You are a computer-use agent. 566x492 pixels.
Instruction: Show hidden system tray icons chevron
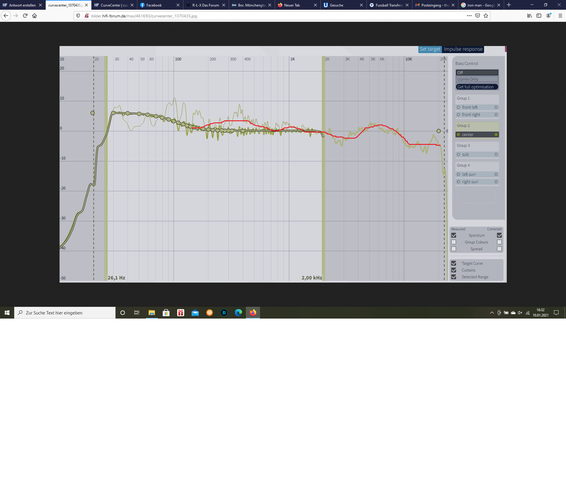(x=492, y=313)
